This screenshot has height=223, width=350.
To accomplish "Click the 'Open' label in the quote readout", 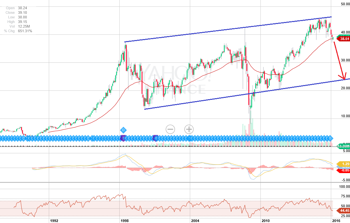I will [10, 8].
